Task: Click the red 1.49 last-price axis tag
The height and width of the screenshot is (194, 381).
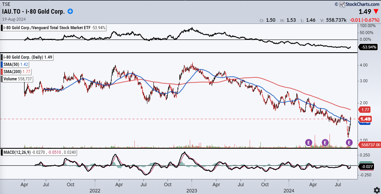Action: (365, 119)
